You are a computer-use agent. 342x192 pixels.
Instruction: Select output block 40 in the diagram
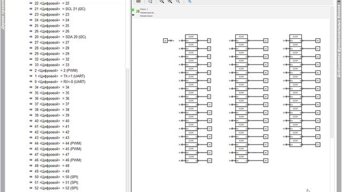[318, 41]
